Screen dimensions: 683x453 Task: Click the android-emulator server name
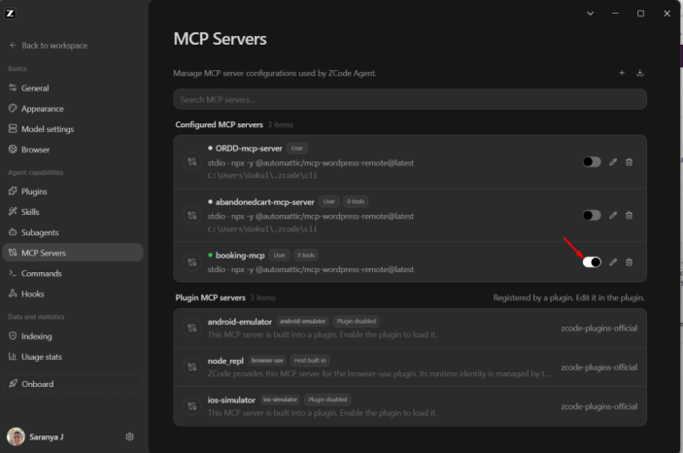click(240, 322)
